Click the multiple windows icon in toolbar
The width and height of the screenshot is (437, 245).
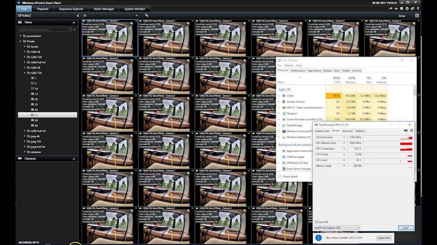point(412,9)
